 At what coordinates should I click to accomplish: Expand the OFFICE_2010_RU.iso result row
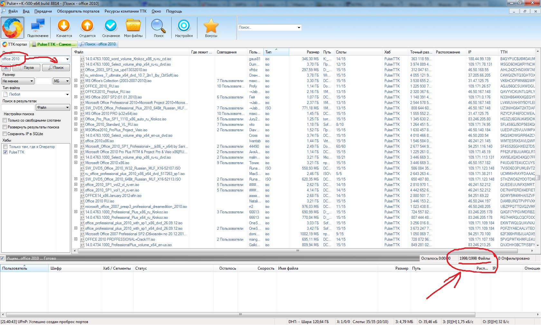point(76,86)
